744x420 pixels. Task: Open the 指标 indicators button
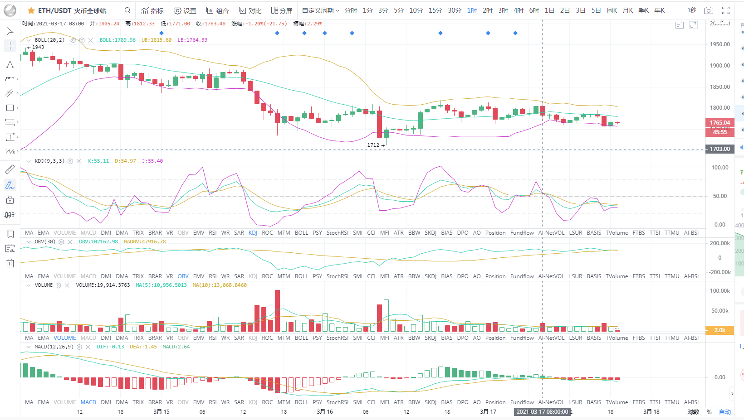[x=152, y=10]
